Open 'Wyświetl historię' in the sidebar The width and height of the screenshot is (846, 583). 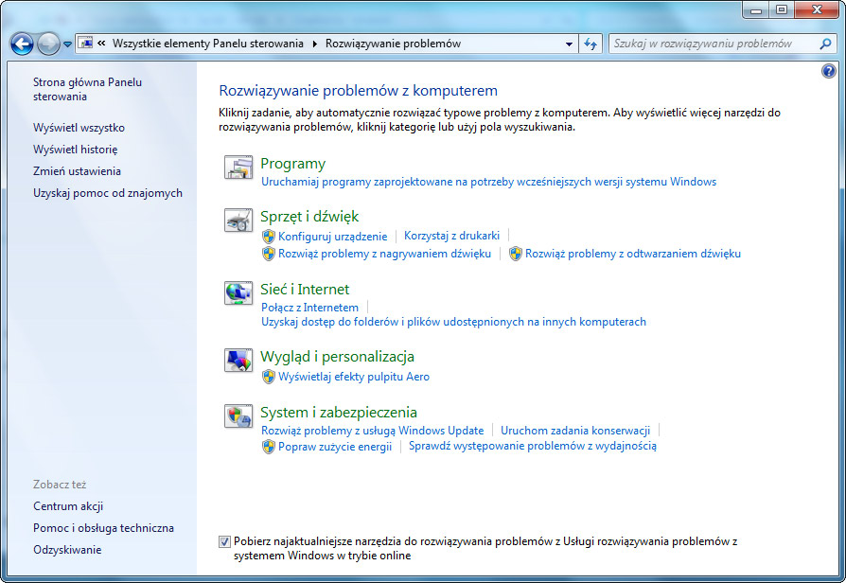[x=75, y=150]
